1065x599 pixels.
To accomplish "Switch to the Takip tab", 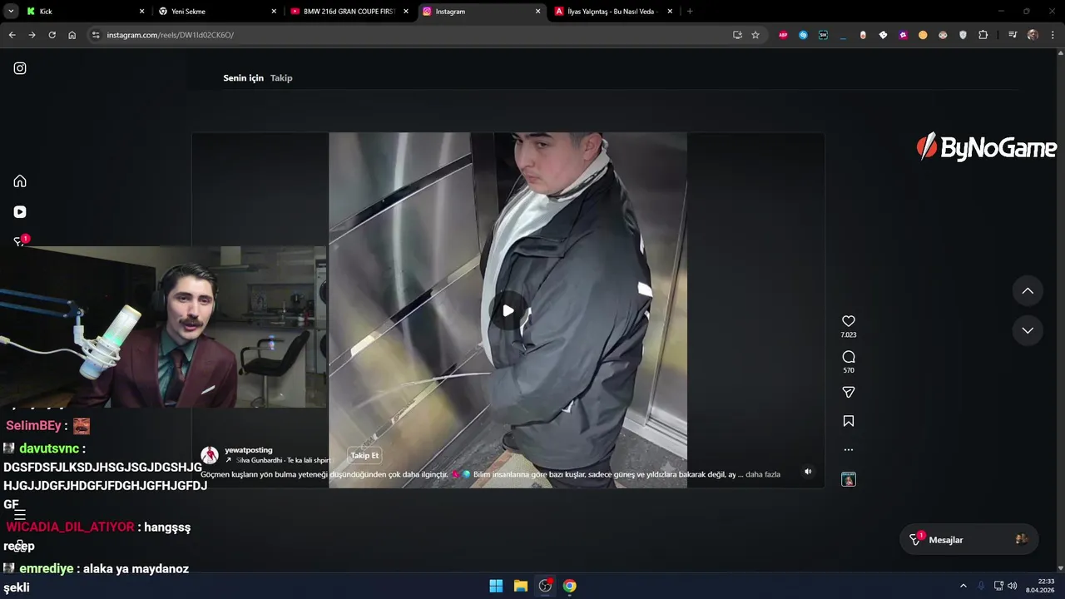I will click(281, 78).
